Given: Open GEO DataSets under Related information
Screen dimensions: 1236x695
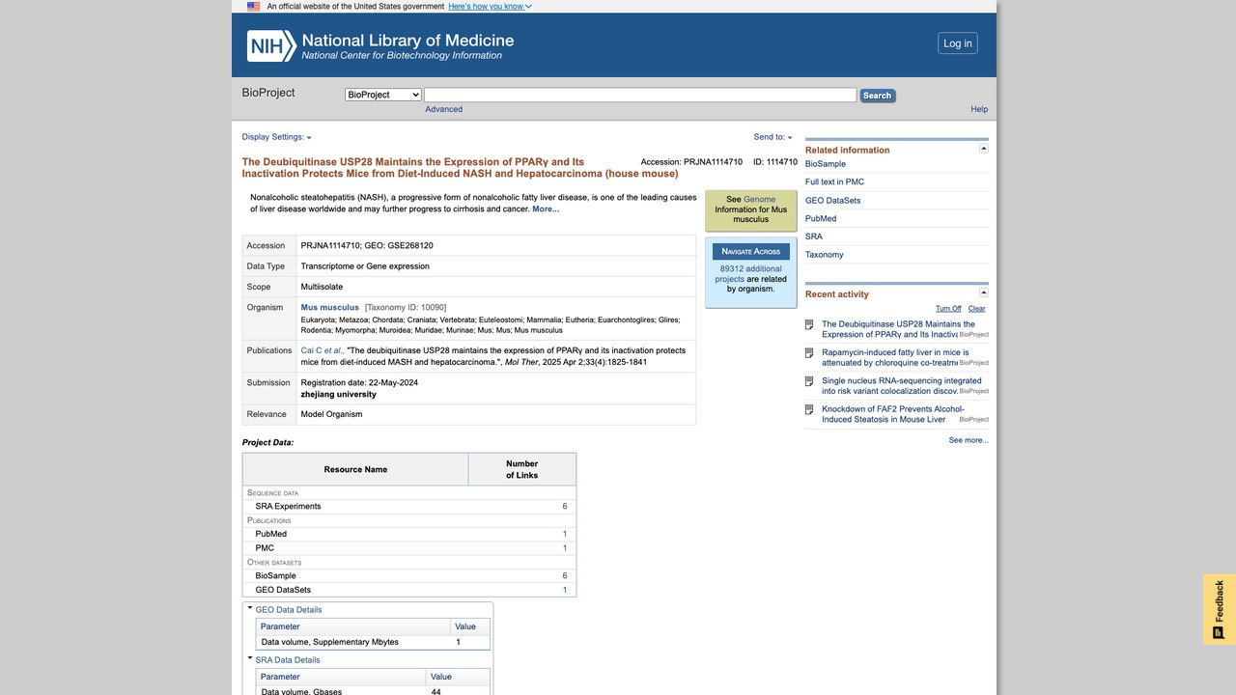Looking at the screenshot, I should (832, 201).
